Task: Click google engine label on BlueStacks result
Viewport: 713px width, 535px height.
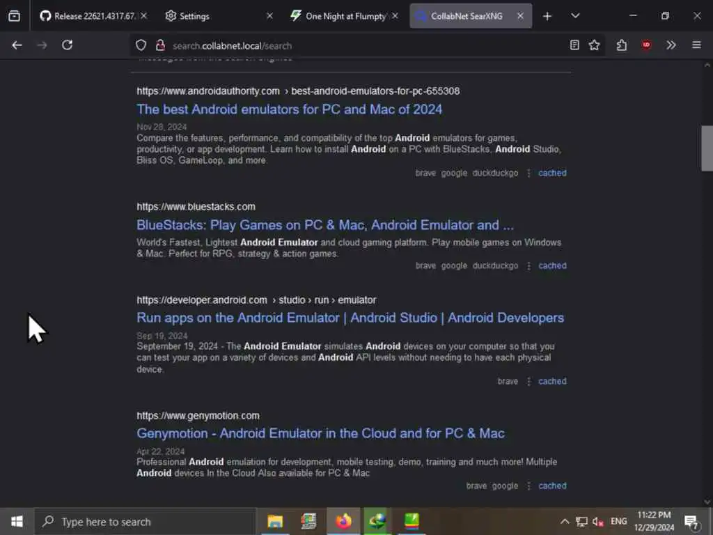Action: 454,265
